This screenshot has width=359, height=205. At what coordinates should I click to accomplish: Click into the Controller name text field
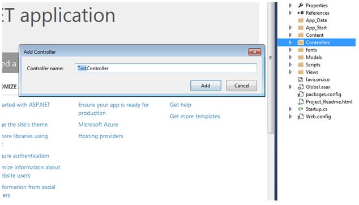coord(166,69)
